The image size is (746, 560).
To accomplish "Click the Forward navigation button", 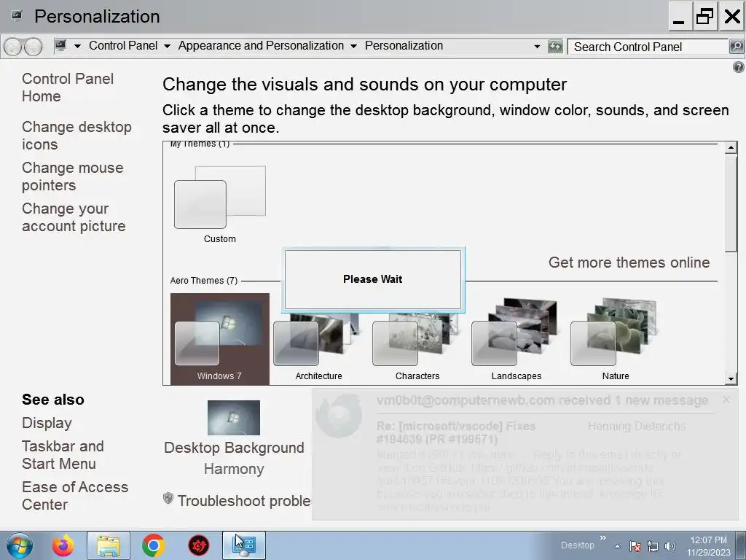I will (x=33, y=47).
